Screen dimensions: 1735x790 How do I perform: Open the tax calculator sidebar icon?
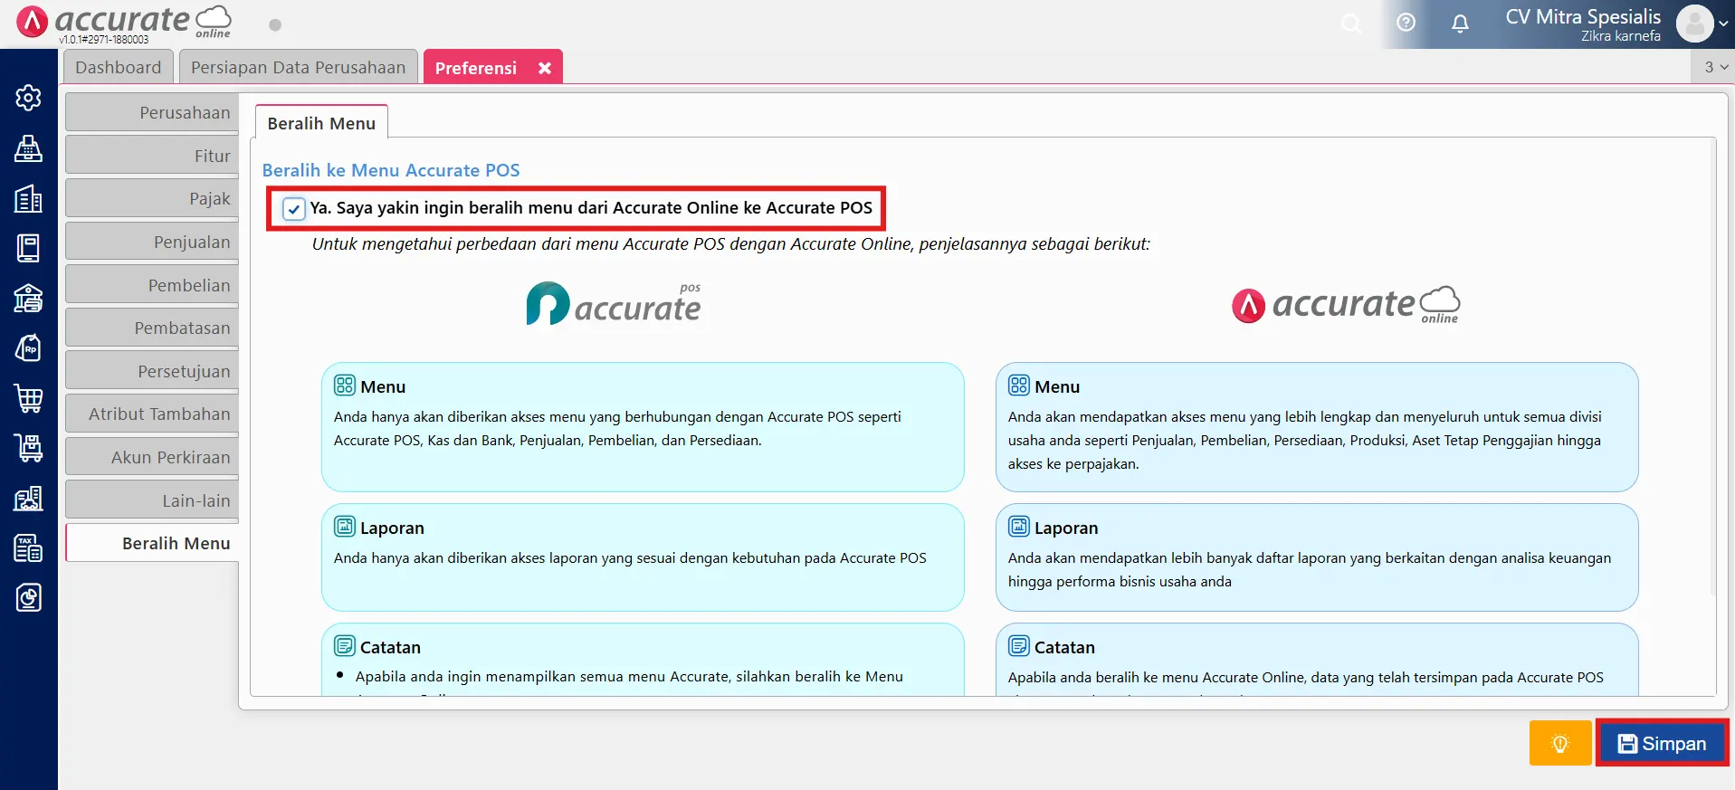28,547
